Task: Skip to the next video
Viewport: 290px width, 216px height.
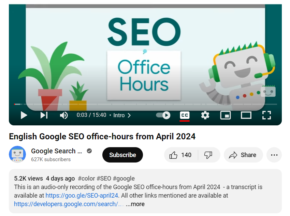Action: [x=44, y=115]
